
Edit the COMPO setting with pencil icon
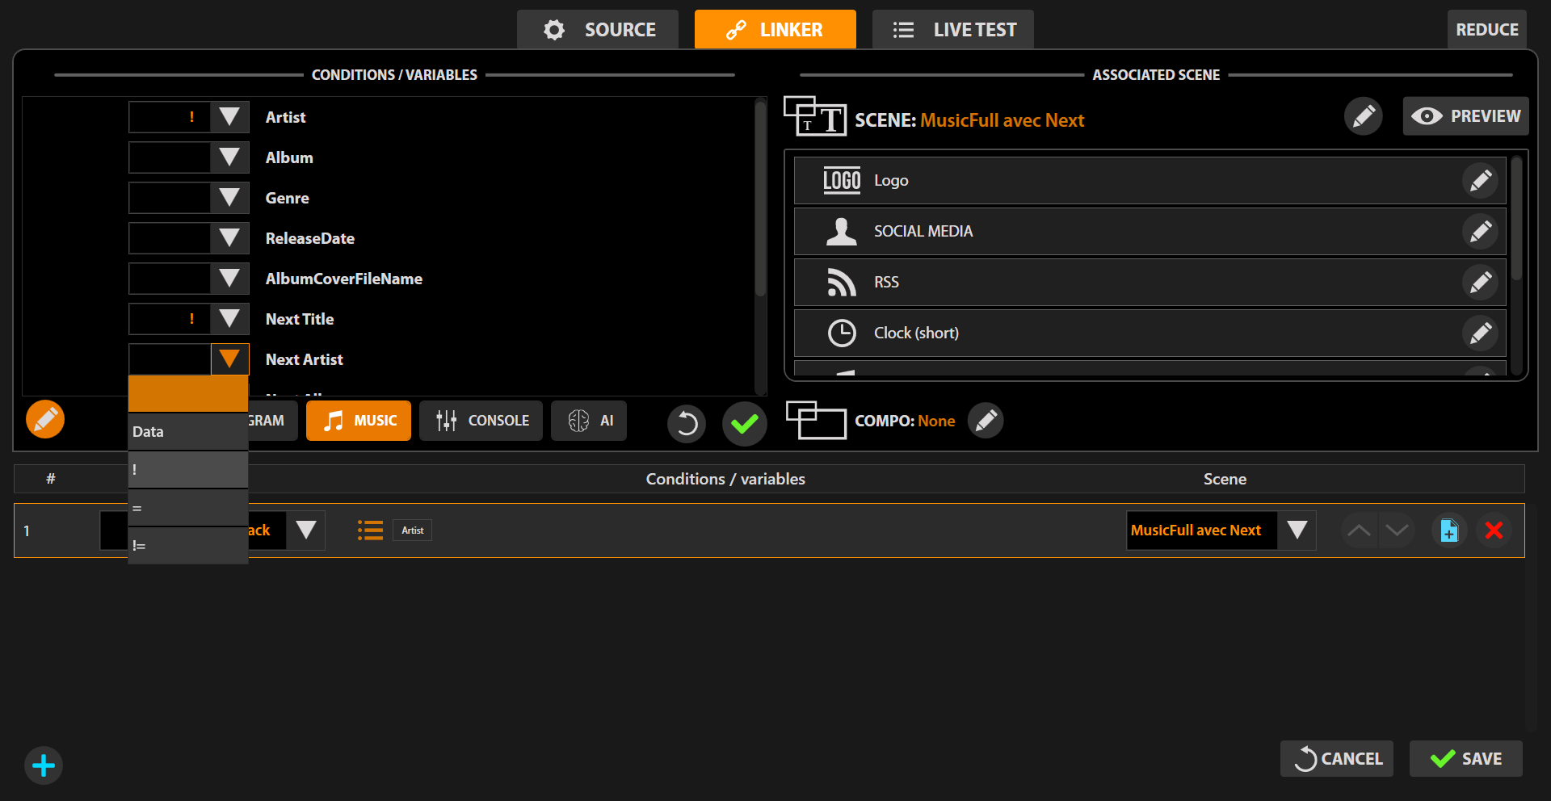tap(986, 421)
